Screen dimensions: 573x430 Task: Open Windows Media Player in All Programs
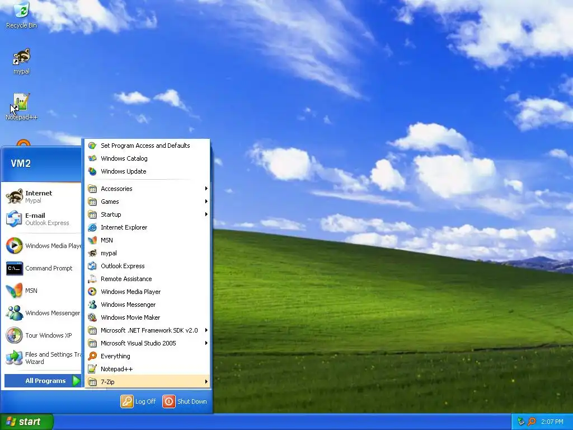[148, 291]
